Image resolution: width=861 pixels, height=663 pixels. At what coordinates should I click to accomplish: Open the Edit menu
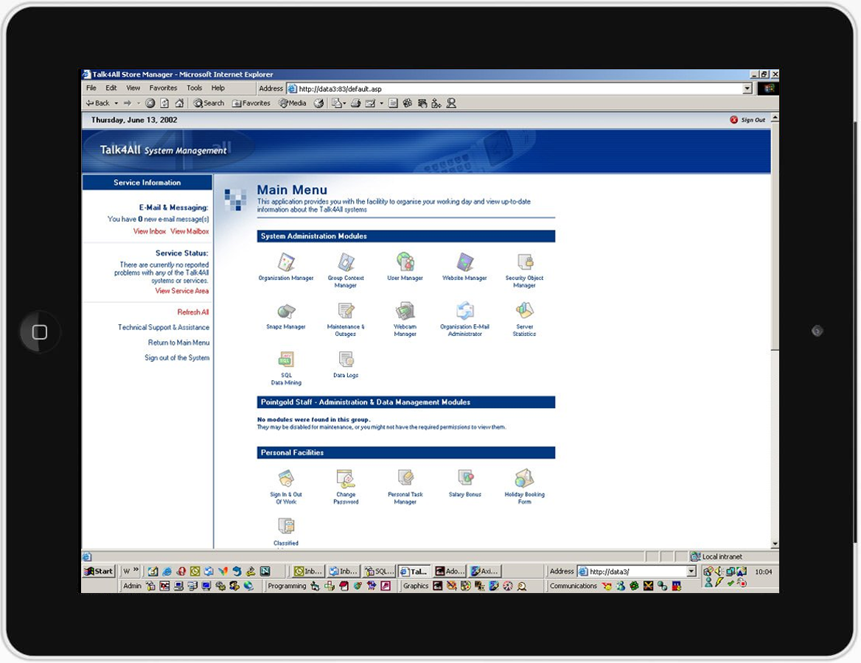point(111,88)
